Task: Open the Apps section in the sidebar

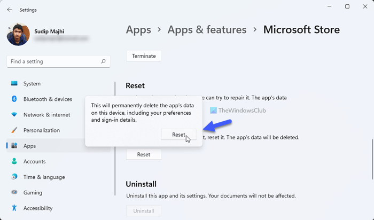Action: pyautogui.click(x=30, y=146)
